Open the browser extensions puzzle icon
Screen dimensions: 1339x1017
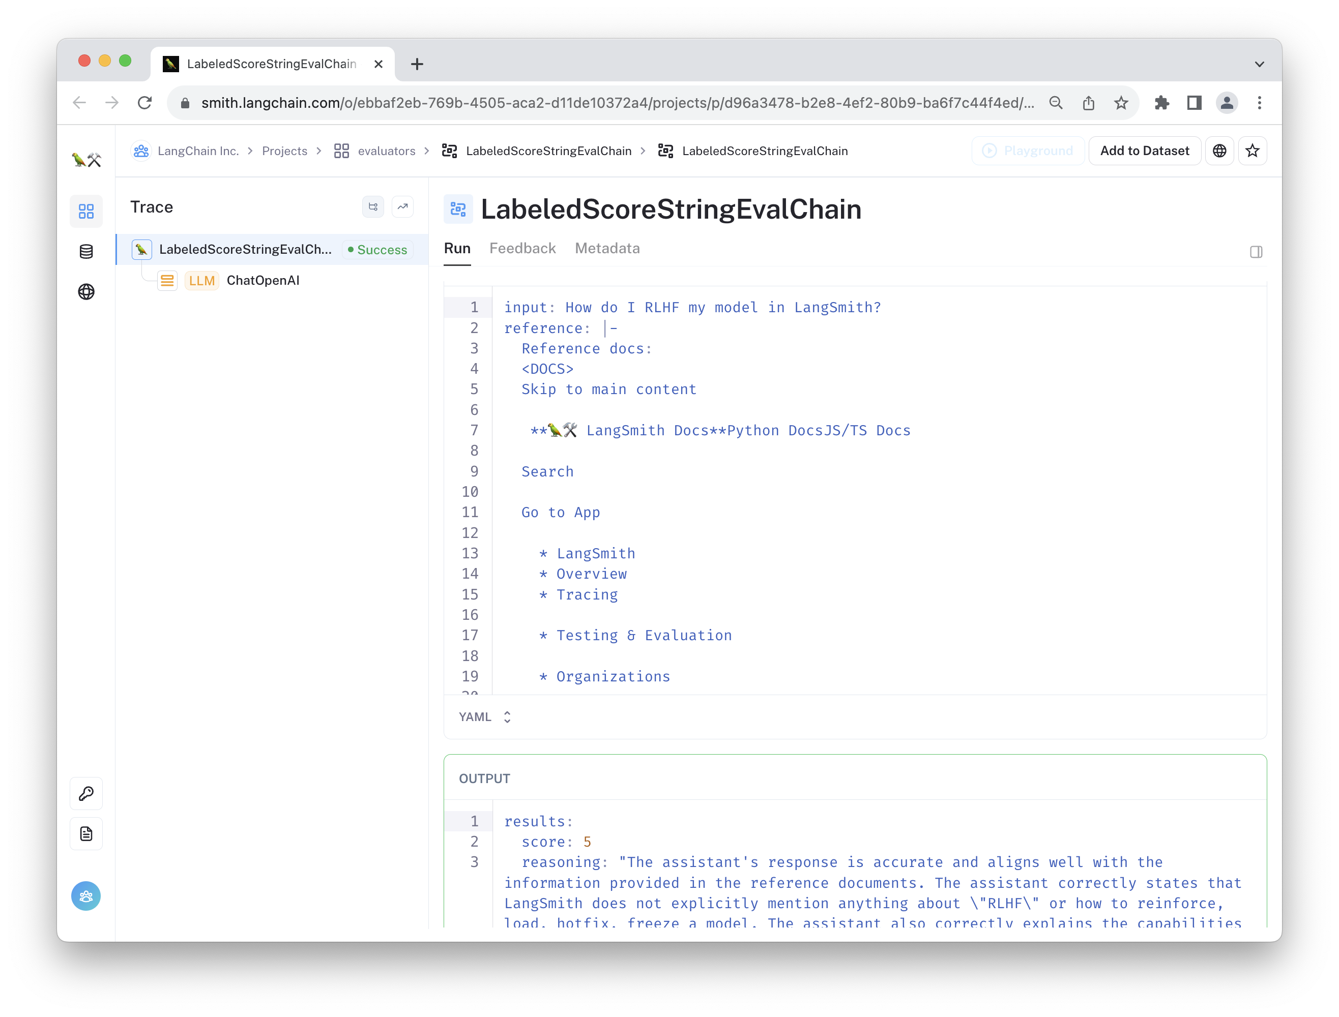1161,103
